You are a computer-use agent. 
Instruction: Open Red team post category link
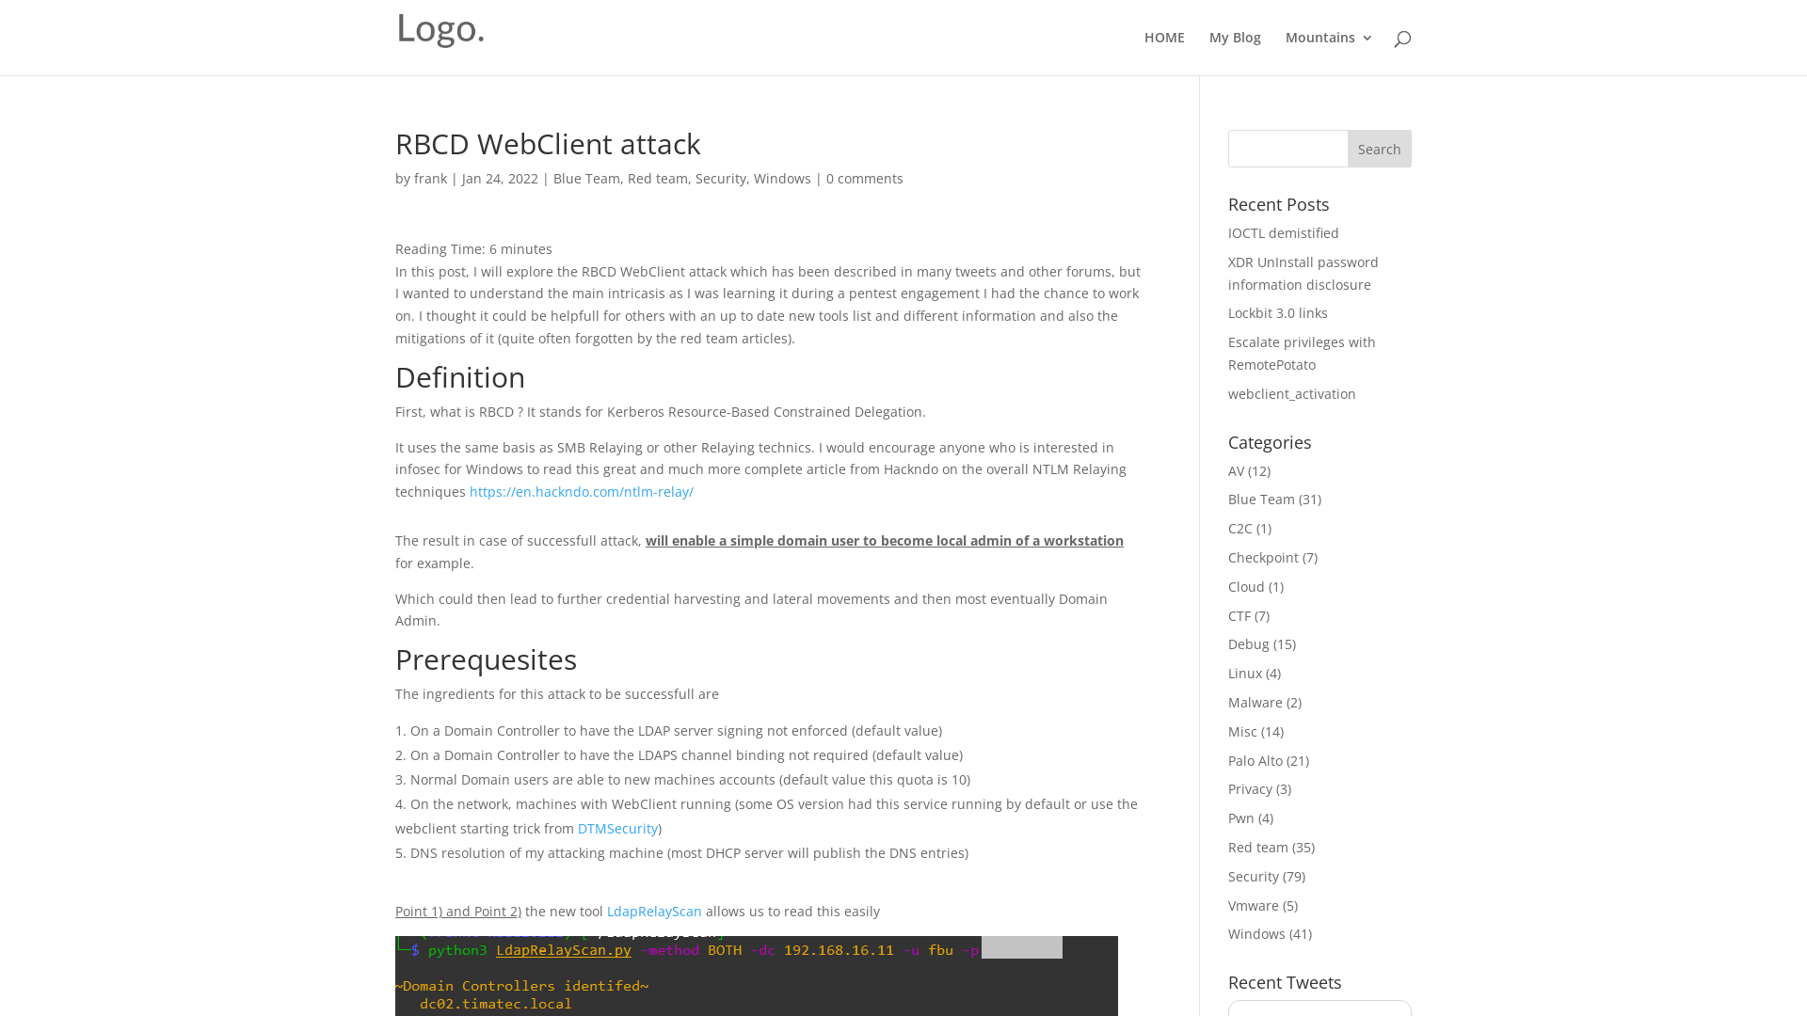(x=658, y=179)
